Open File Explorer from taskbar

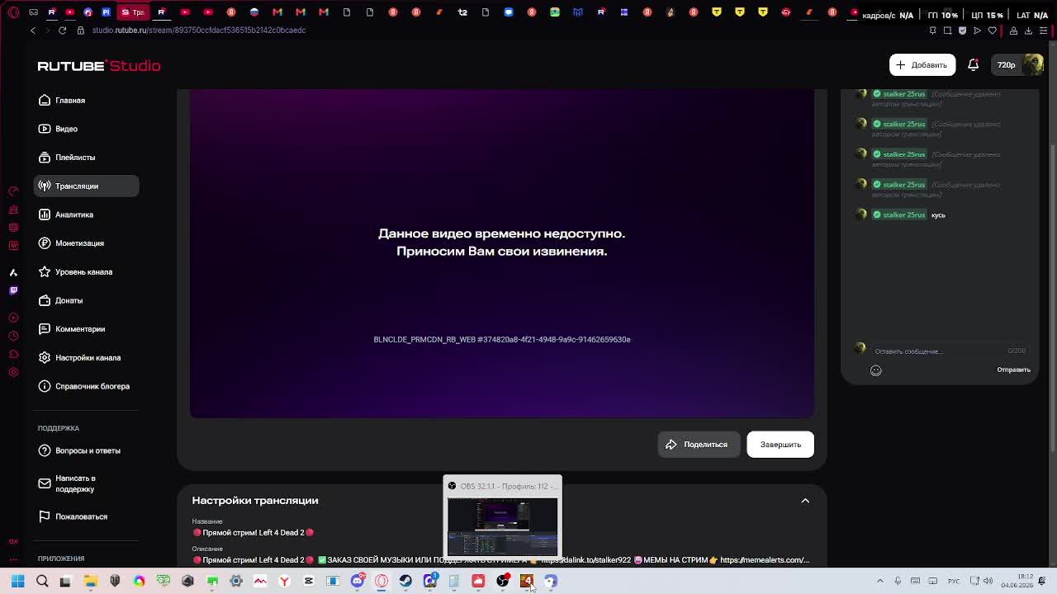pos(90,582)
